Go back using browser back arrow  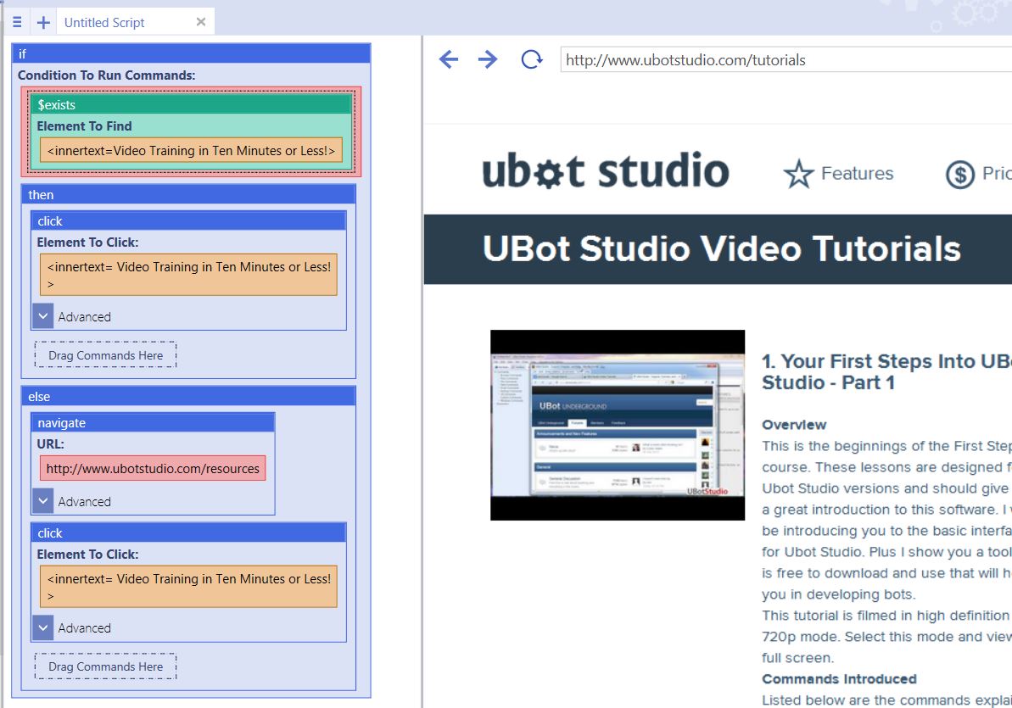point(449,59)
